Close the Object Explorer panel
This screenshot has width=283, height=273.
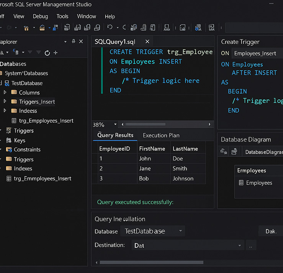(x=81, y=41)
